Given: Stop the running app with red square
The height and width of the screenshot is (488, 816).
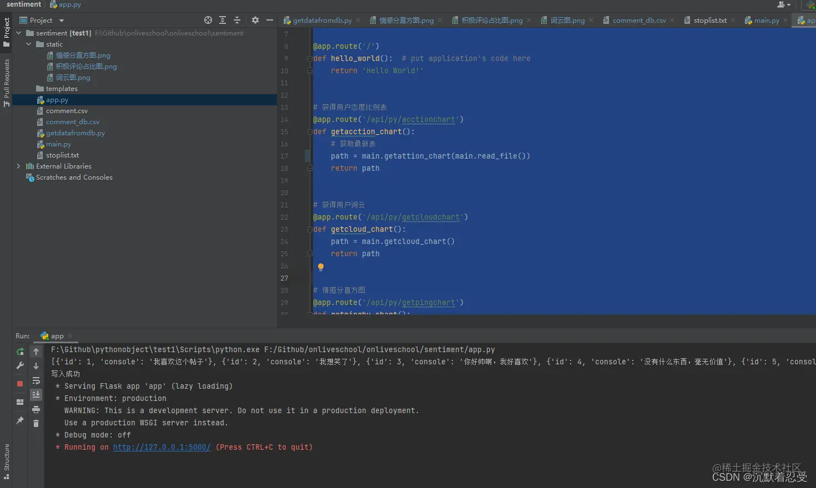Looking at the screenshot, I should tap(20, 384).
